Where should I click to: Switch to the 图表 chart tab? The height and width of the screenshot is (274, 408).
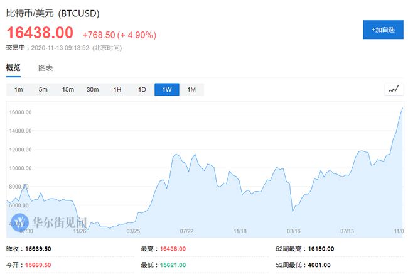[46, 68]
